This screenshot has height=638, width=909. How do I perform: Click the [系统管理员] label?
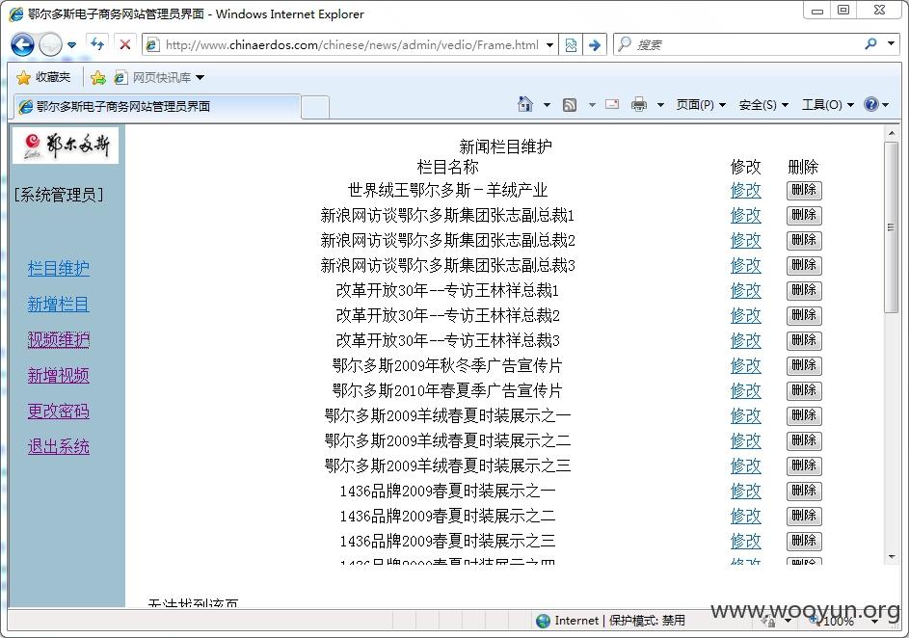(x=59, y=194)
